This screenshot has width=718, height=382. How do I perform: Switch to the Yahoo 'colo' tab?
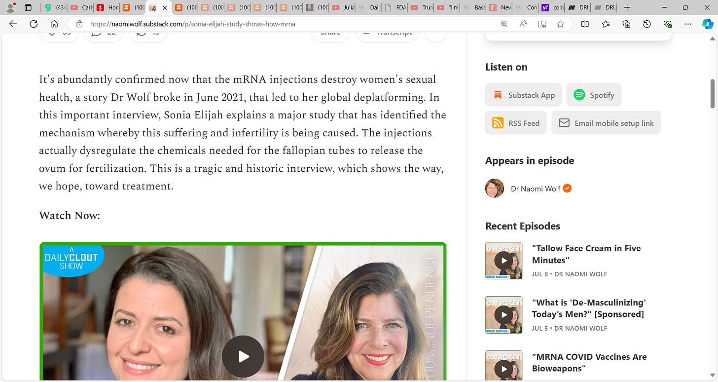coord(552,7)
